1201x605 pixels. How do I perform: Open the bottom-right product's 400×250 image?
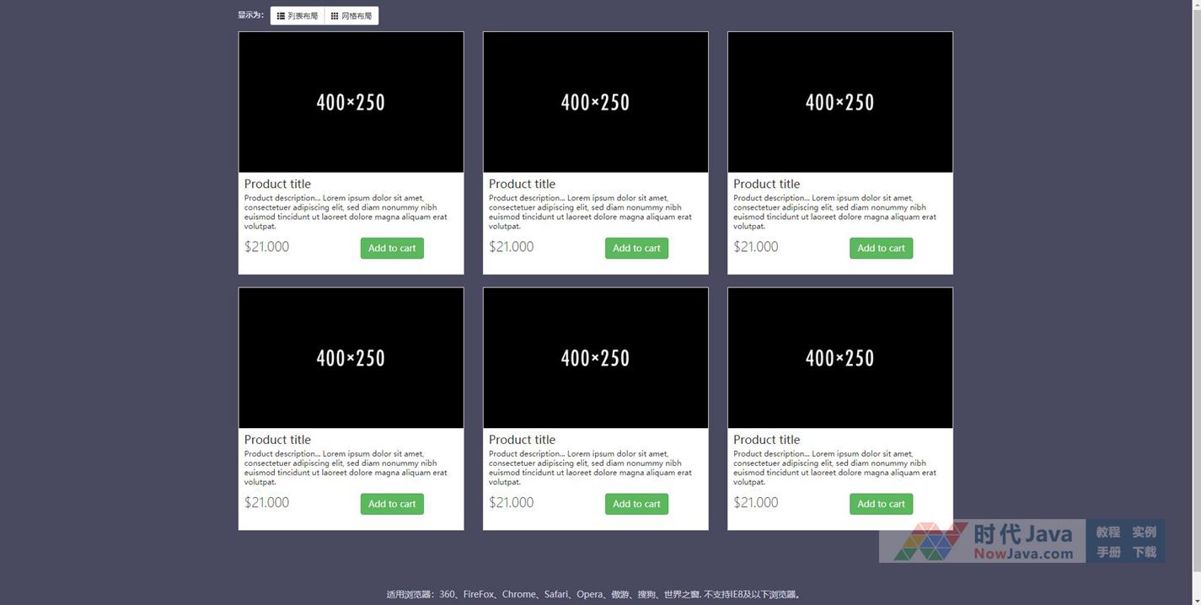839,358
